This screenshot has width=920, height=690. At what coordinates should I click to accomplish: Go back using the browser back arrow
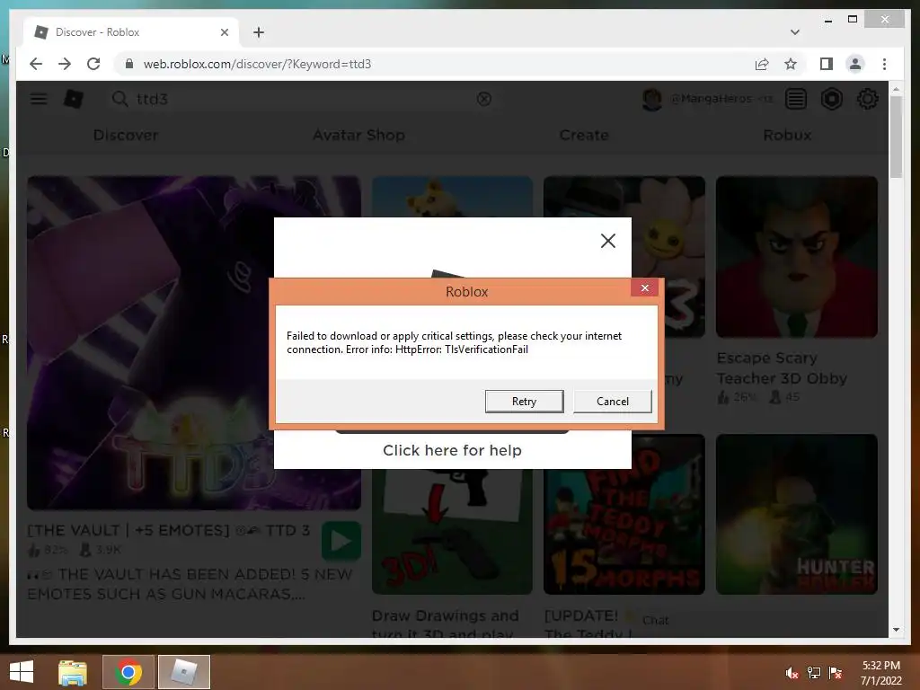(36, 64)
